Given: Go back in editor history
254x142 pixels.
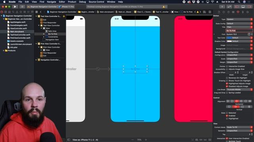Looking at the screenshot, I should click(40, 12).
